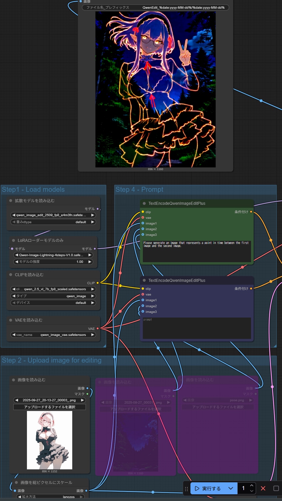Viewport: 282px width, 501px height.
Task: Collapse the 拡散モデルを読み込む node via its dot
Action: 11,201
